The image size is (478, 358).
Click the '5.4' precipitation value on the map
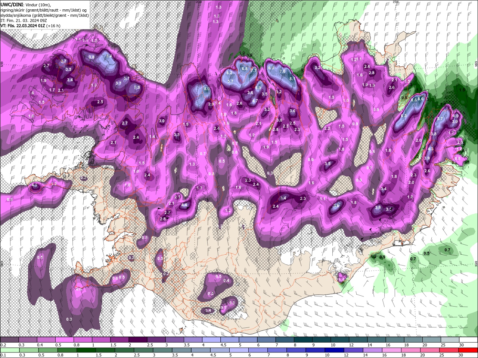(109, 56)
